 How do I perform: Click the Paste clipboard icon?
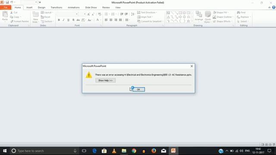5,15
